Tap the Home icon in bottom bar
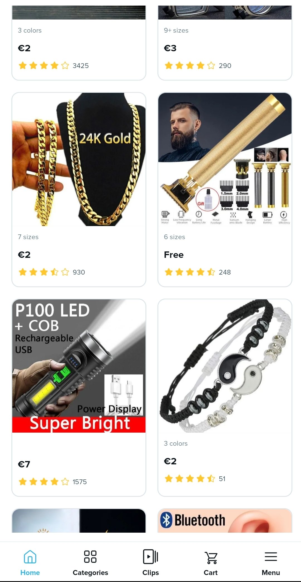The width and height of the screenshot is (301, 582). click(30, 557)
